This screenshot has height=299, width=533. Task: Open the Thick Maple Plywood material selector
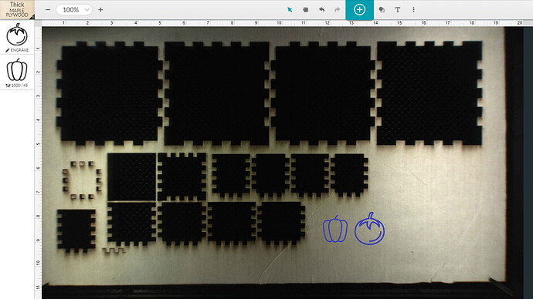click(x=17, y=9)
